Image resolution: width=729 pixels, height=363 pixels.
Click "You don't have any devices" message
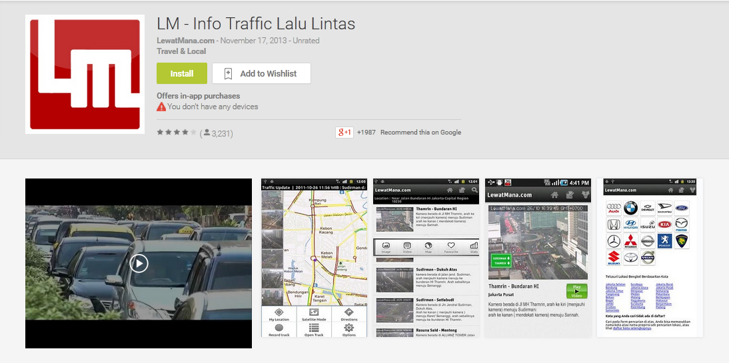pyautogui.click(x=213, y=107)
